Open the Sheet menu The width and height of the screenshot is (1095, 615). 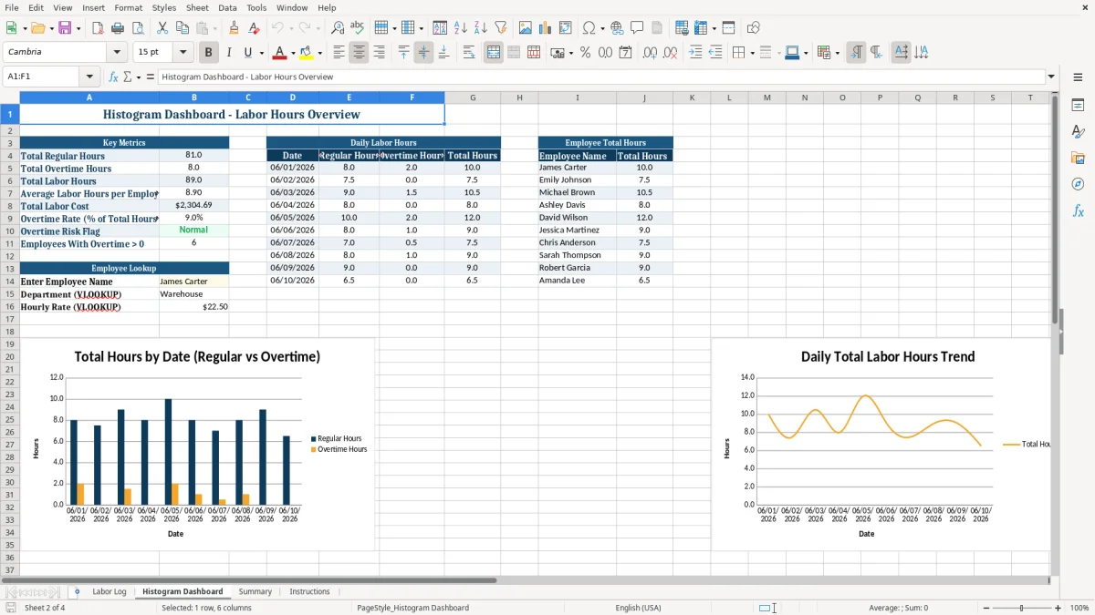click(x=197, y=7)
